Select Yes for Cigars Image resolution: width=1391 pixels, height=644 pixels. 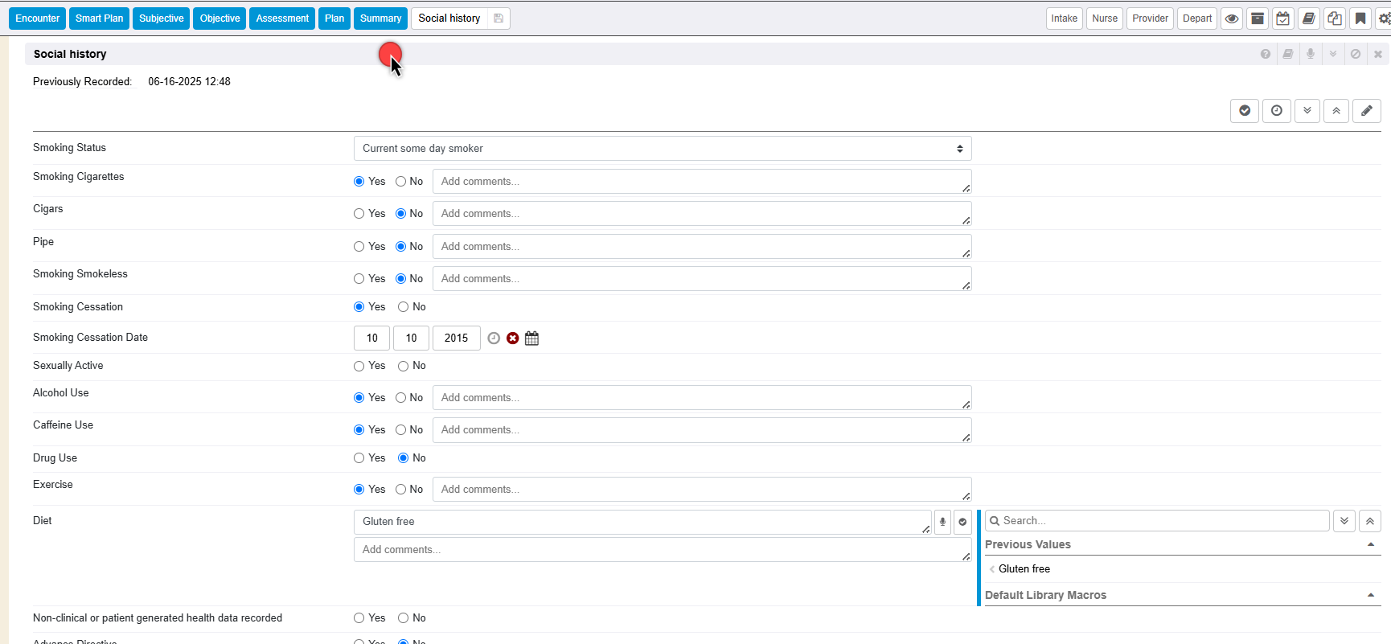tap(359, 214)
